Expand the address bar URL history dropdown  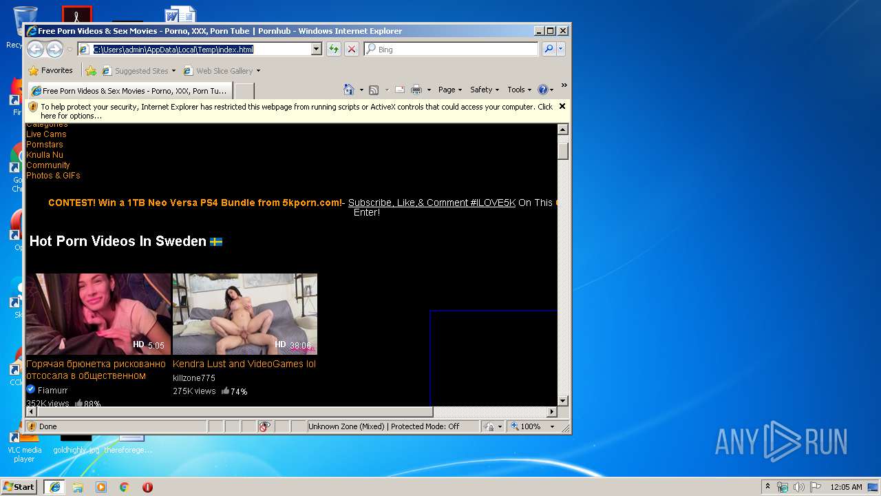click(317, 49)
